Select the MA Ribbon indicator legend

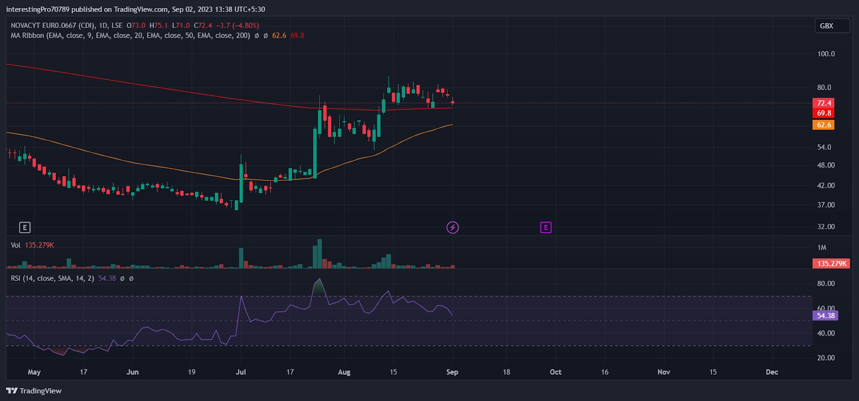coord(130,35)
